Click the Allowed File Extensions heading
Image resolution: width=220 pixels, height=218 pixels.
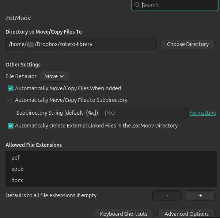tap(34, 145)
